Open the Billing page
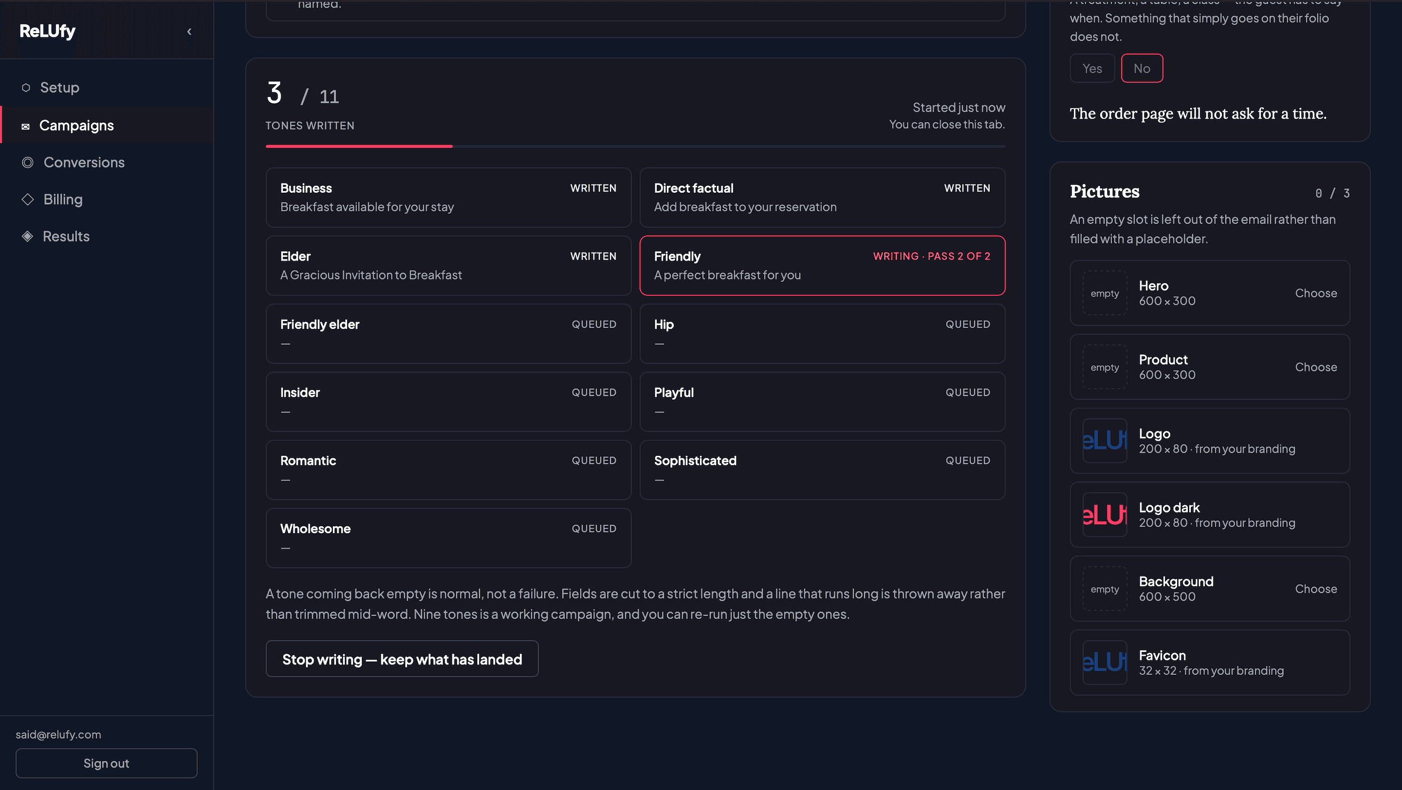This screenshot has height=790, width=1402. (107, 199)
